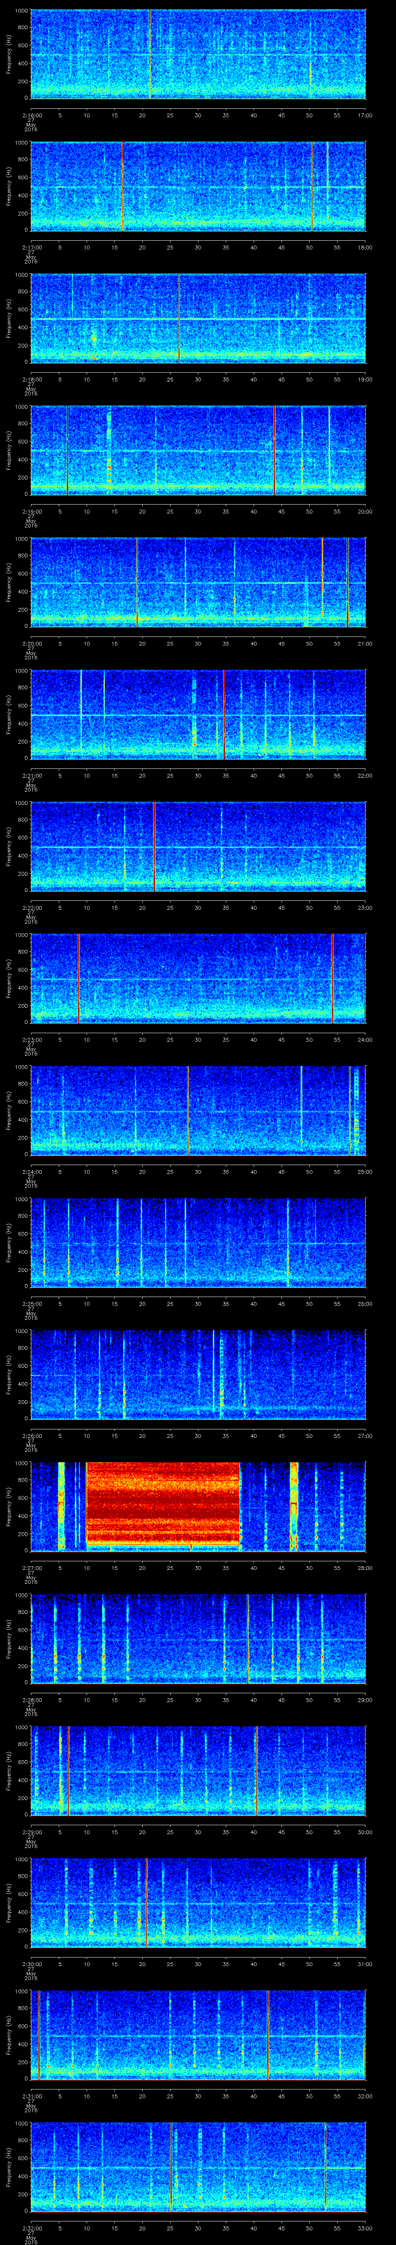
Task: Select the spectrogram panel starting at 2:16:00
Action: point(198,54)
